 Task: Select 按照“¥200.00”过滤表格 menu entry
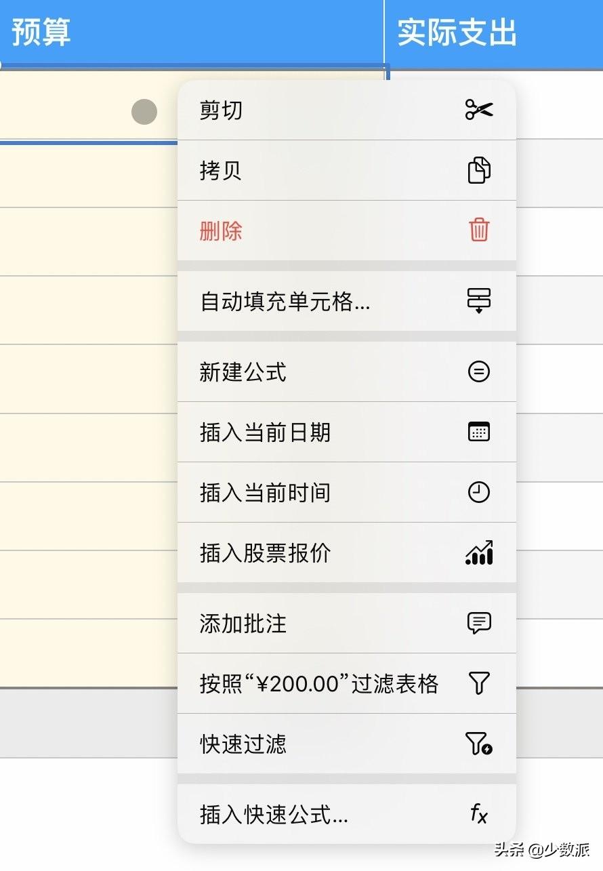(347, 683)
